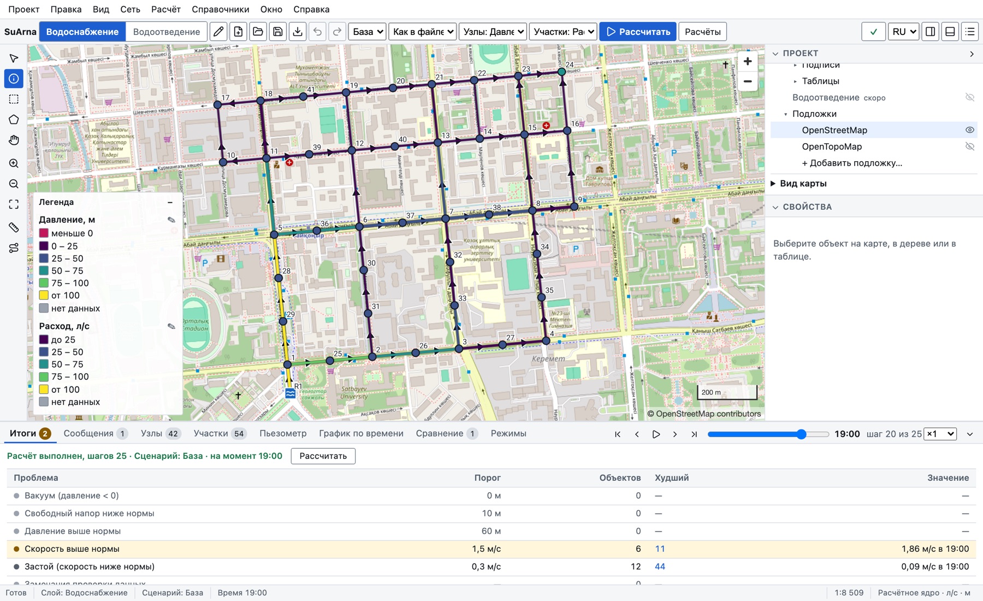
Task: Select the hand pan tool
Action: tap(14, 140)
